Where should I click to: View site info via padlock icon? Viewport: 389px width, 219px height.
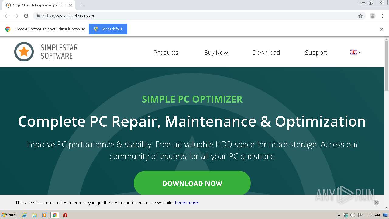coord(38,16)
